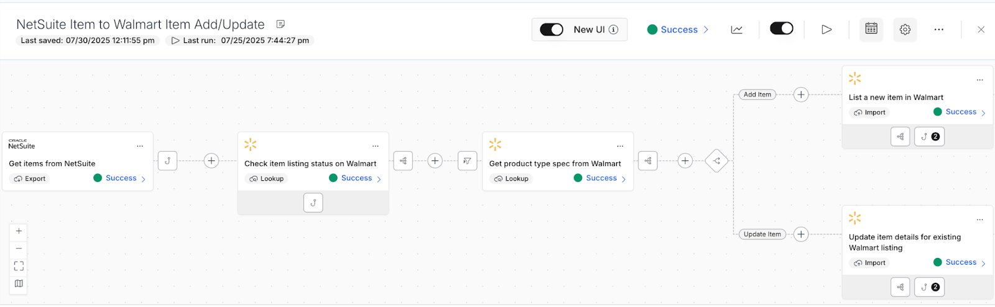Image resolution: width=995 pixels, height=307 pixels.
Task: Add step before the branch router
Action: (685, 161)
